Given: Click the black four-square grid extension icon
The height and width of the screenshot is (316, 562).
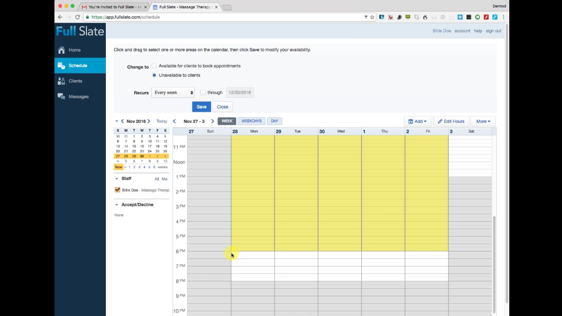Looking at the screenshot, I should (469, 17).
